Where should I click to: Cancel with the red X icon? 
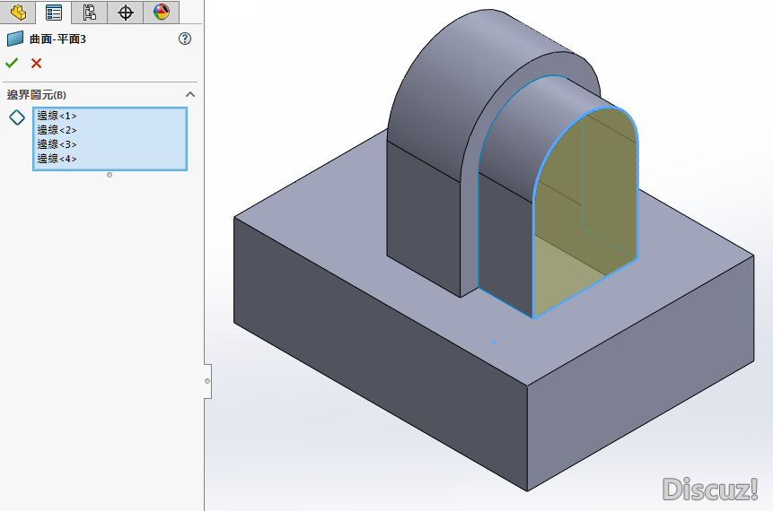(x=36, y=63)
